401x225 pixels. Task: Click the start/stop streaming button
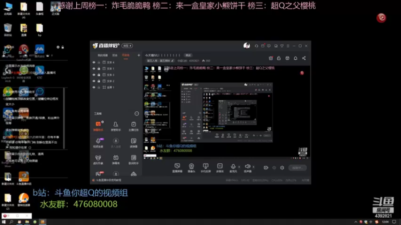click(297, 168)
